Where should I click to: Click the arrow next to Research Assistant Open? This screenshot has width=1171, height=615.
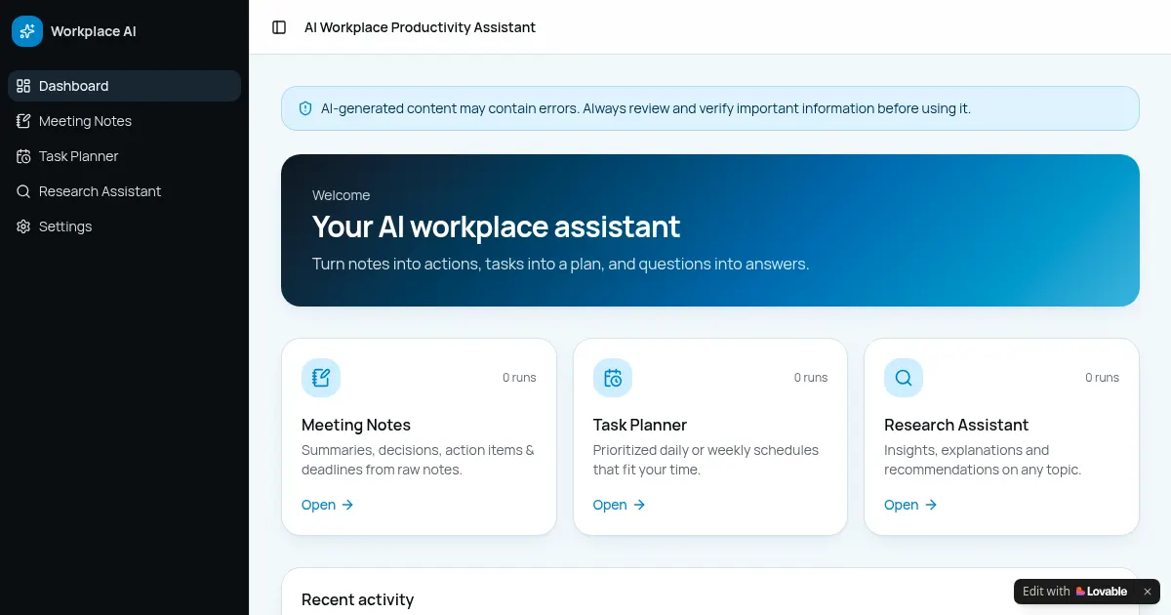coord(931,505)
